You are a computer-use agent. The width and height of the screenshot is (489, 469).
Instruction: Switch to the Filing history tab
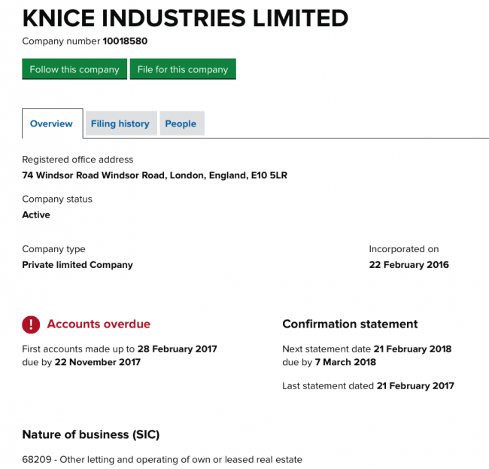121,123
